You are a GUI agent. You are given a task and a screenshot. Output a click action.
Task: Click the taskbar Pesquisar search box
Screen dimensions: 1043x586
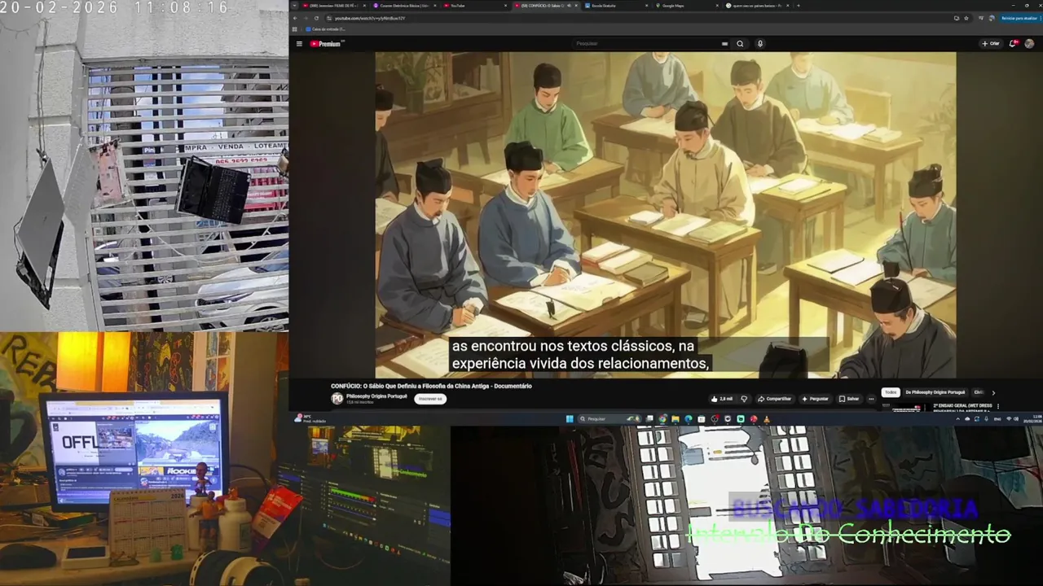(x=610, y=419)
